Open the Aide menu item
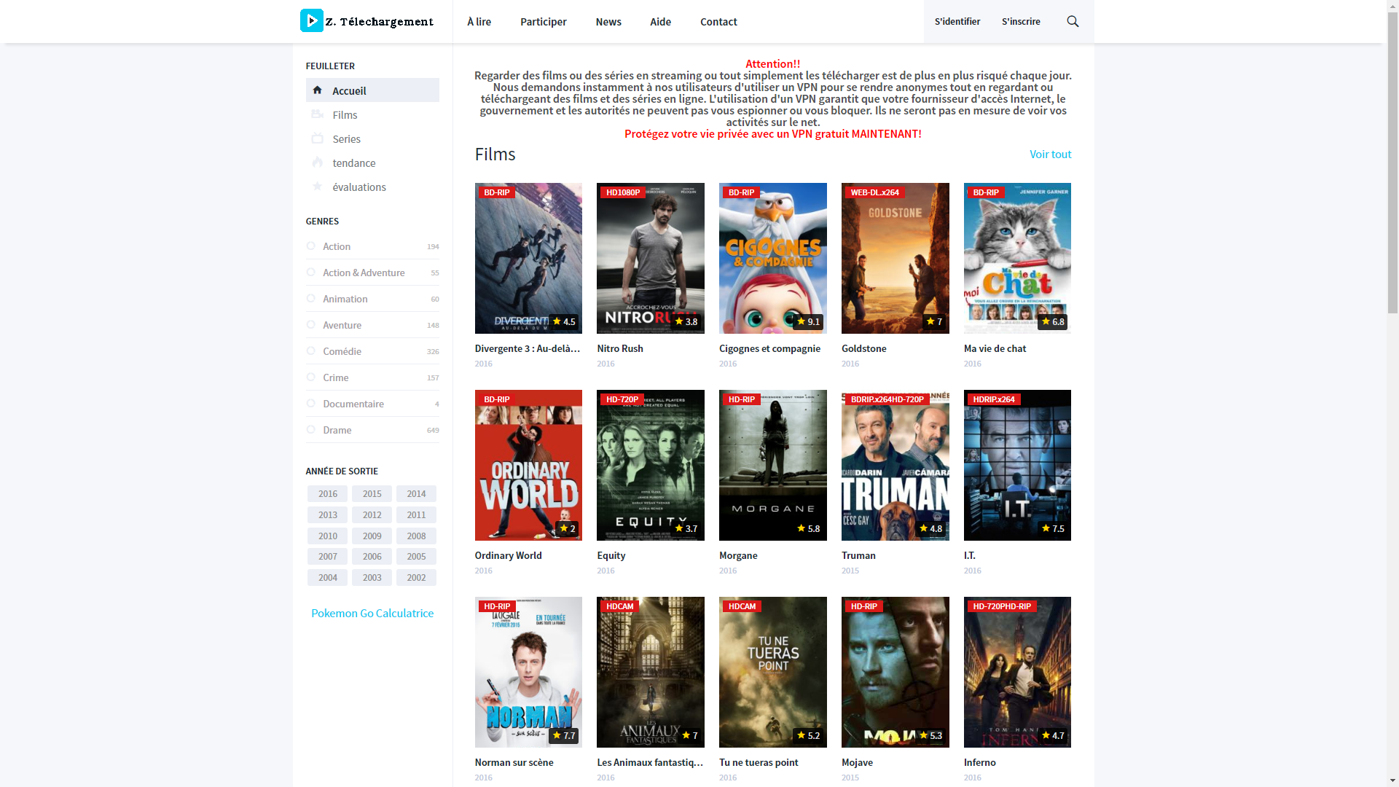The image size is (1399, 787). pos(661,22)
